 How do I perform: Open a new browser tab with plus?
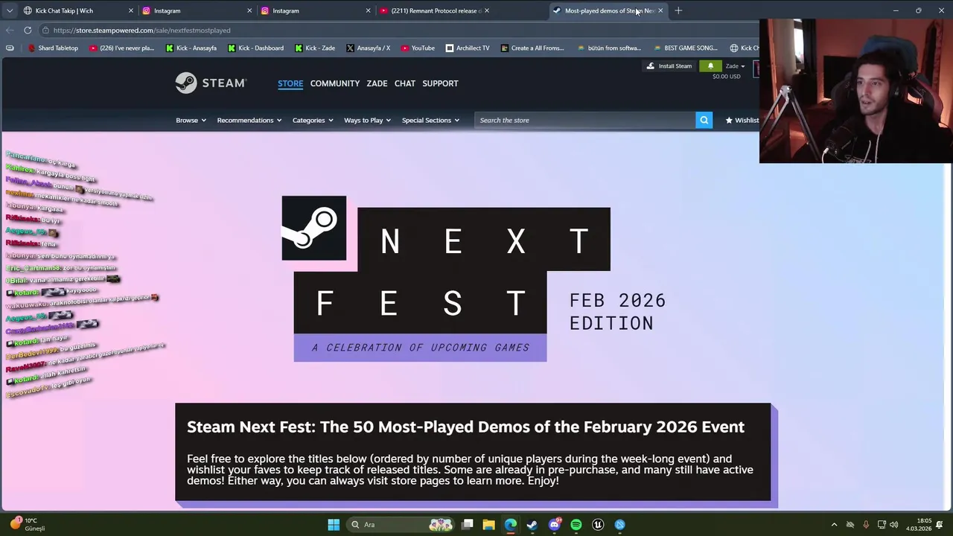(x=678, y=10)
